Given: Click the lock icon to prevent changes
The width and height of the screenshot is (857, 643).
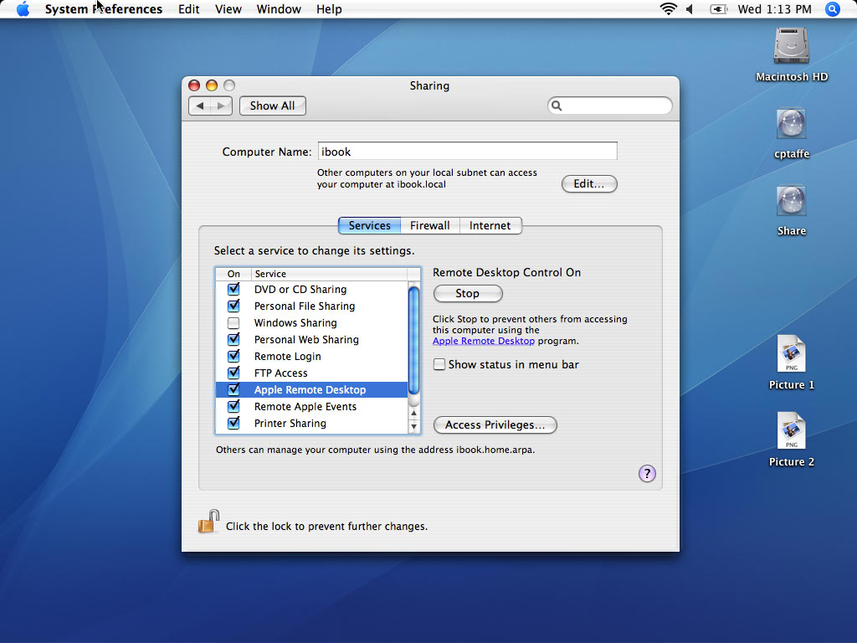Looking at the screenshot, I should [208, 521].
